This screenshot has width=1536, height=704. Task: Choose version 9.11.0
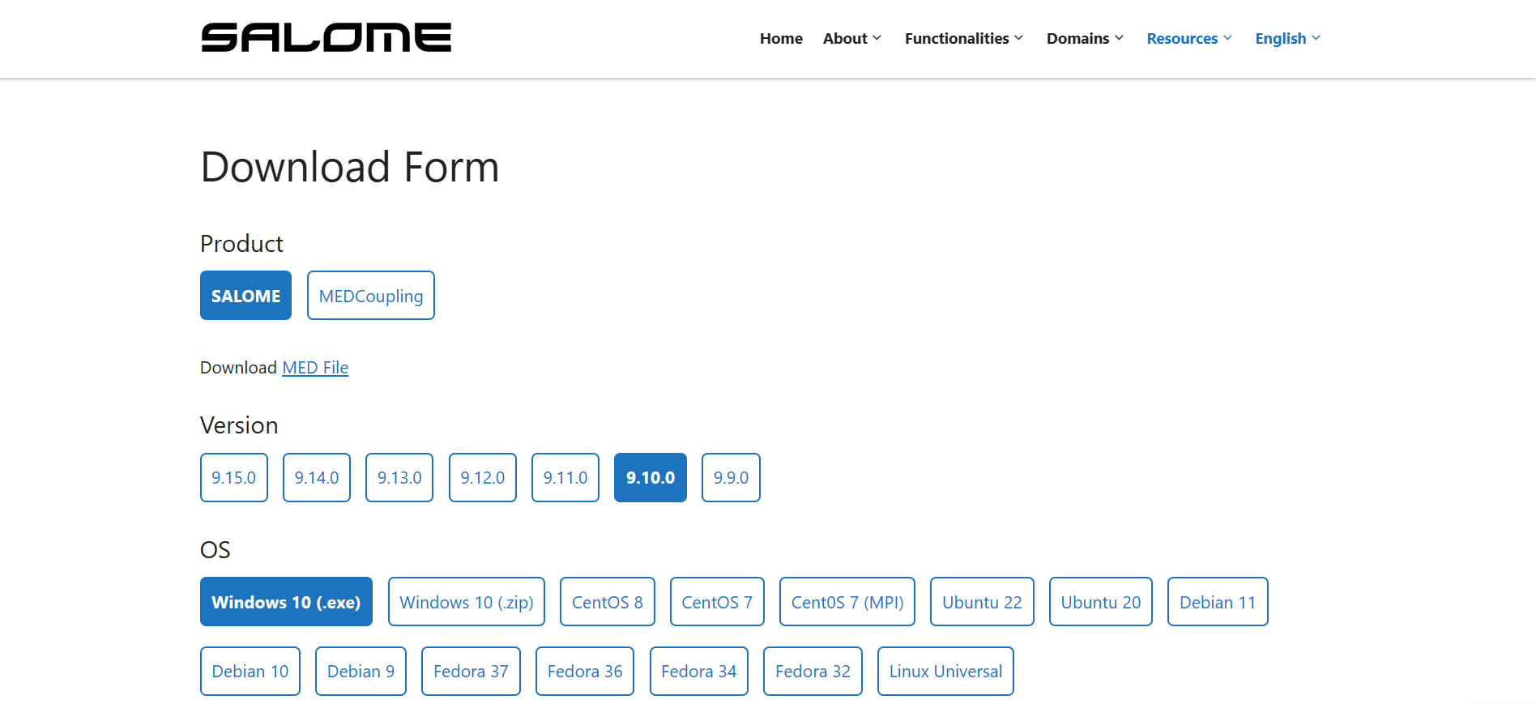[565, 478]
